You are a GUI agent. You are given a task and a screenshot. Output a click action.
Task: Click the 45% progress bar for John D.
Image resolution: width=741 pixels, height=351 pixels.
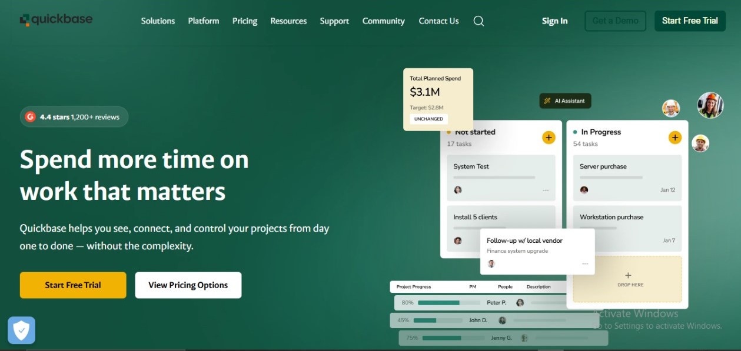438,320
